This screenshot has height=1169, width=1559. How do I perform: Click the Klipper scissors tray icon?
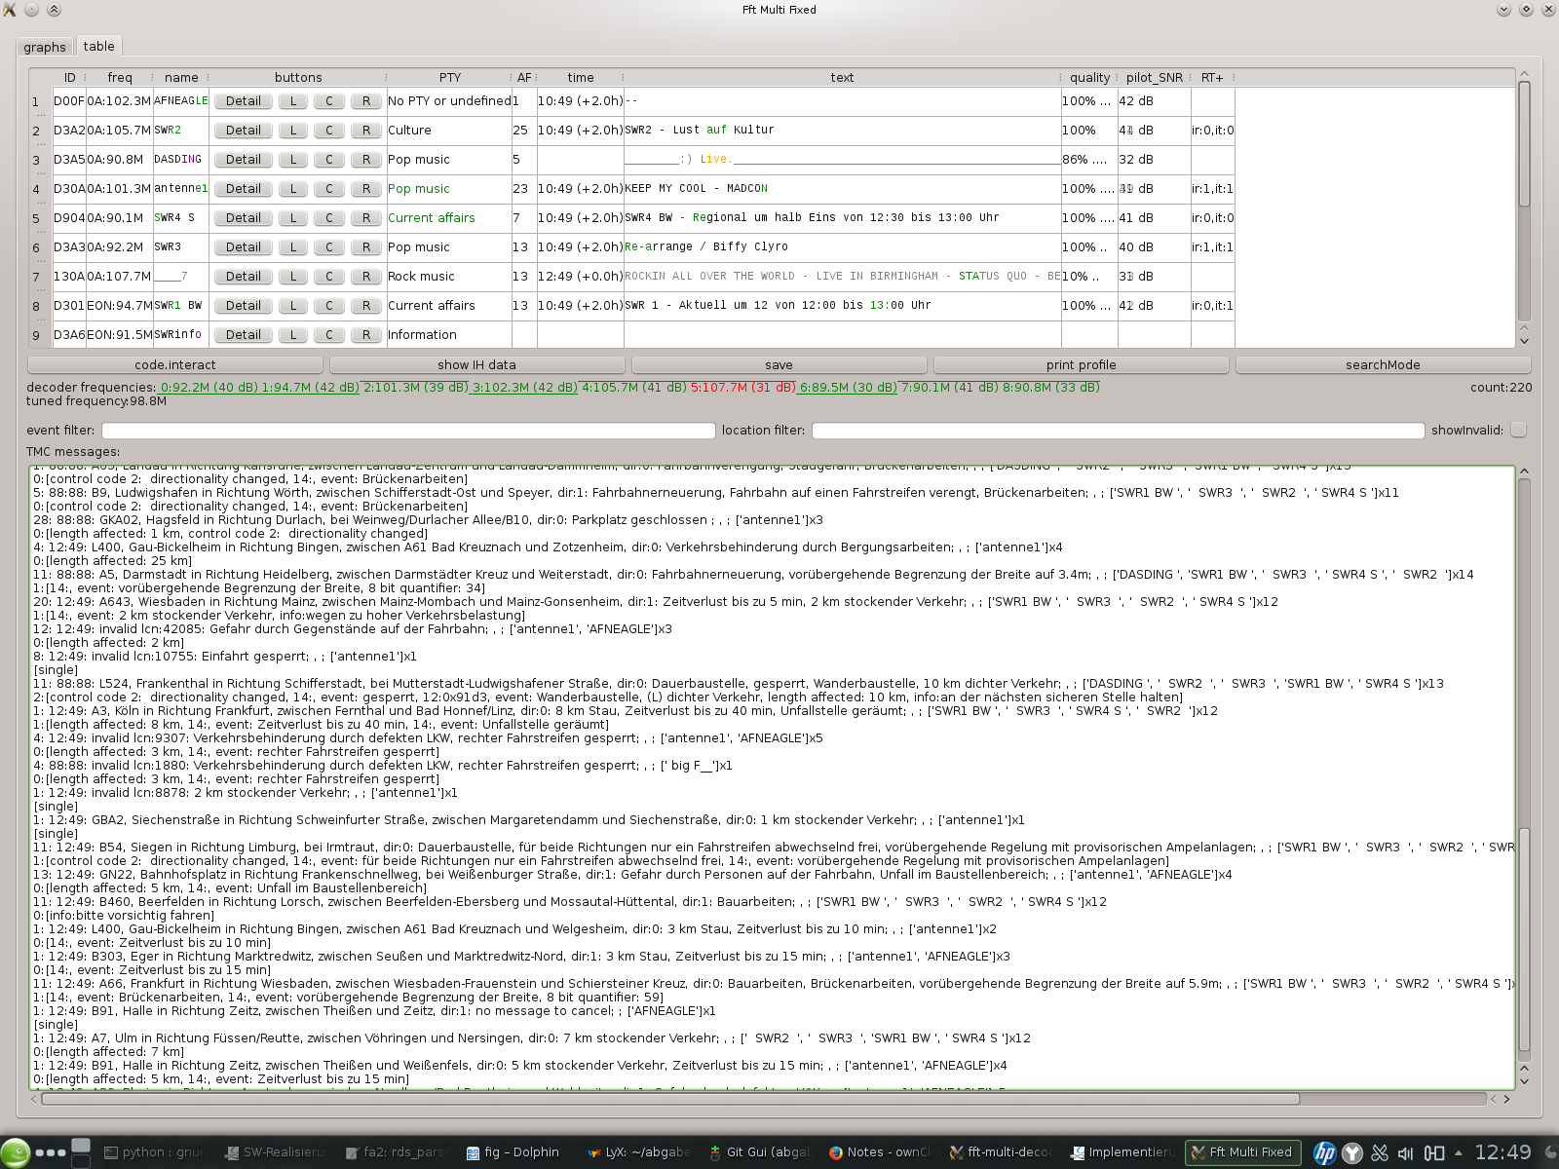[x=1380, y=1152]
